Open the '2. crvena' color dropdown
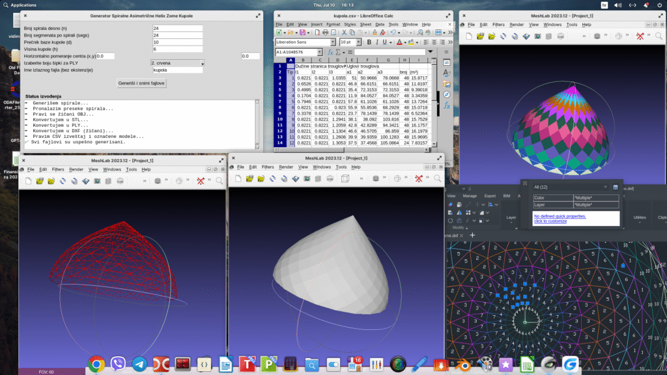 coord(178,63)
